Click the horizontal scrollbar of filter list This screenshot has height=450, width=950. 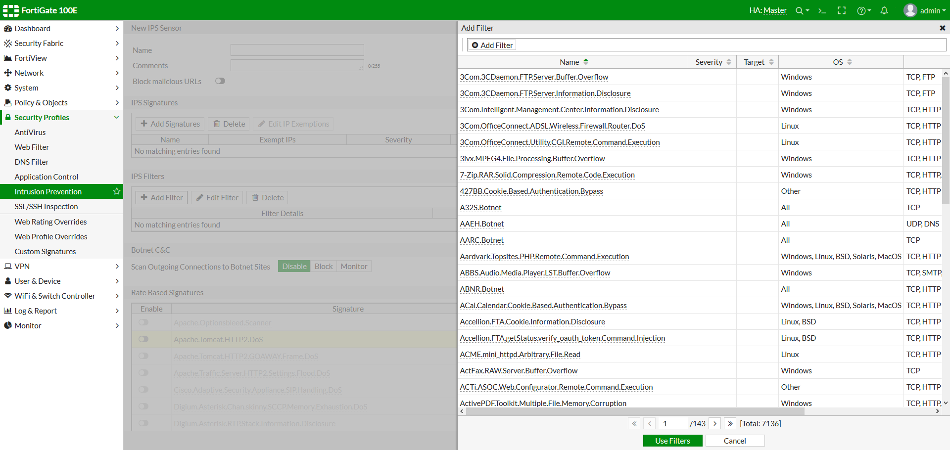pyautogui.click(x=636, y=411)
